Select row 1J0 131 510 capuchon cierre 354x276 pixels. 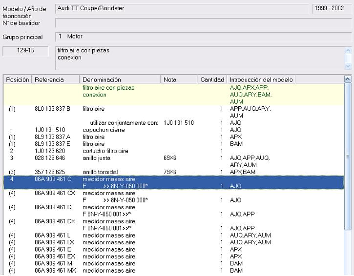click(174, 130)
